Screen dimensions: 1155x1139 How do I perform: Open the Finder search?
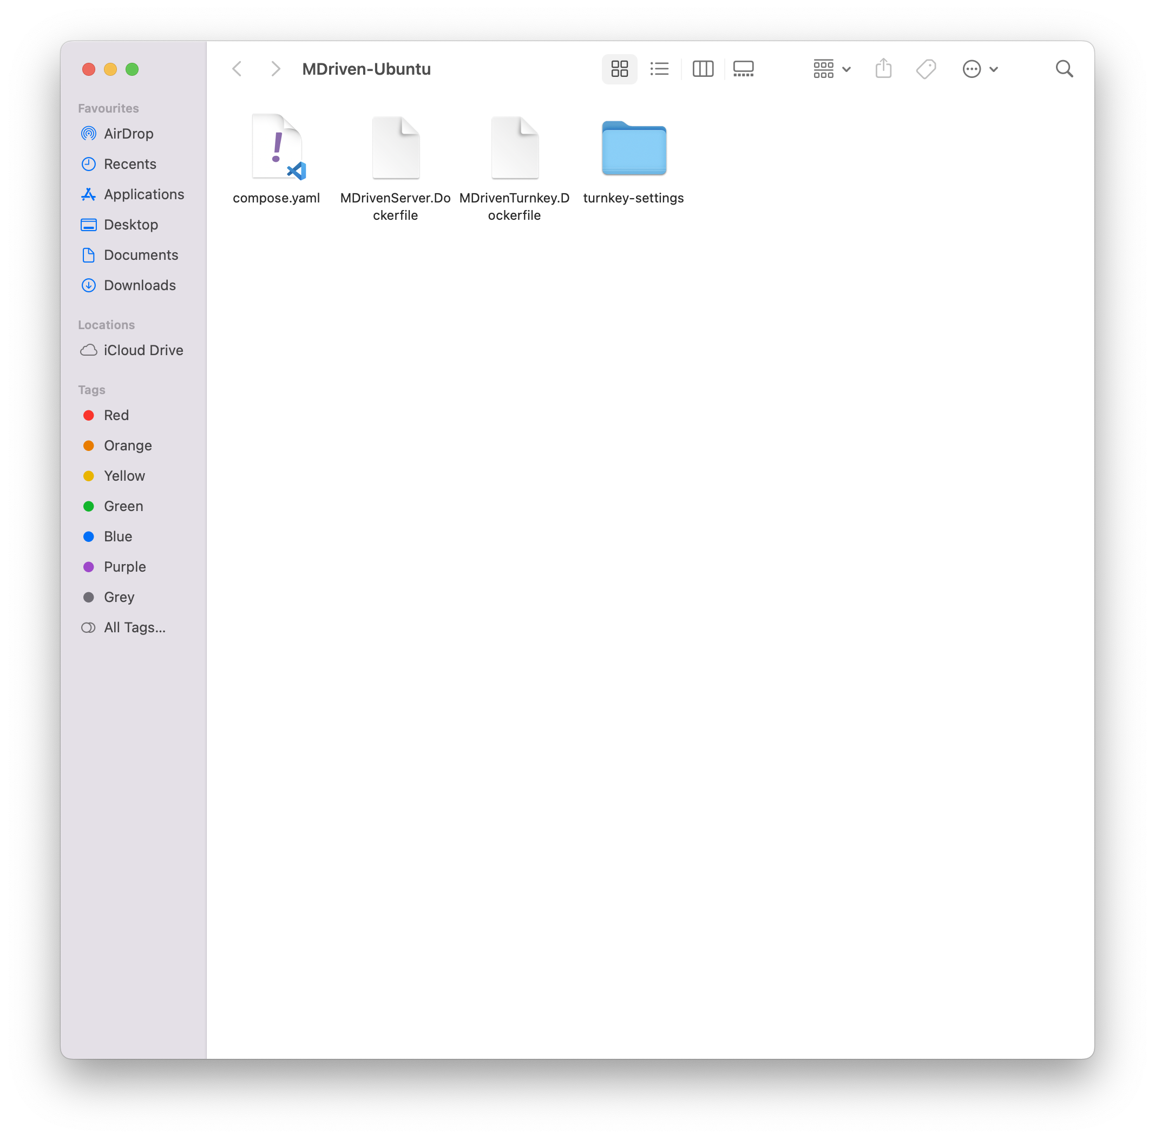[x=1064, y=69]
